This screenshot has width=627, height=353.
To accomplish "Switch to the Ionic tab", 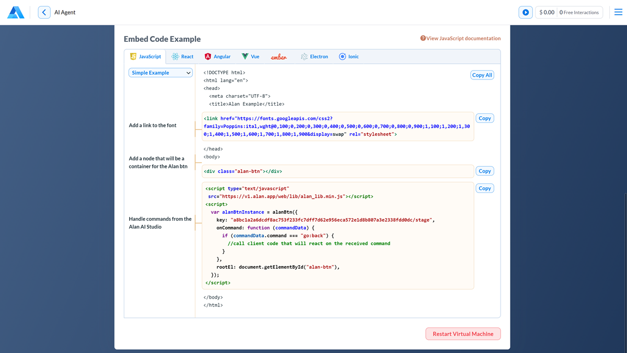I will [x=349, y=56].
